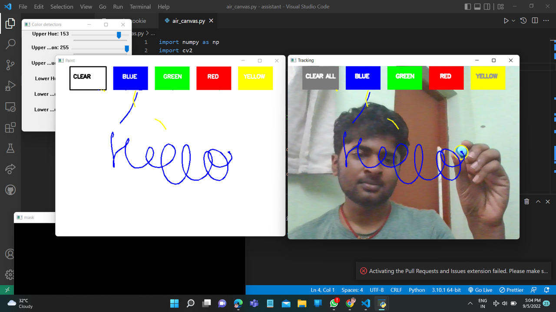Expand hidden icons chevron in the system tray
556x312 pixels.
tap(470, 303)
